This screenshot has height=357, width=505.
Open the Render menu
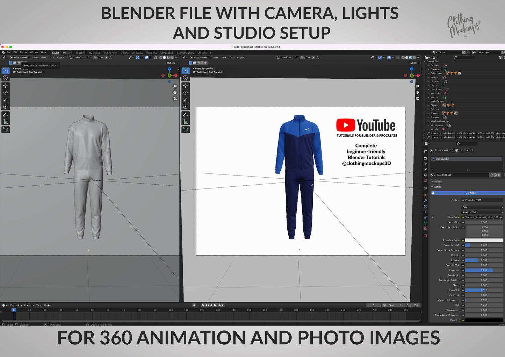(23, 52)
